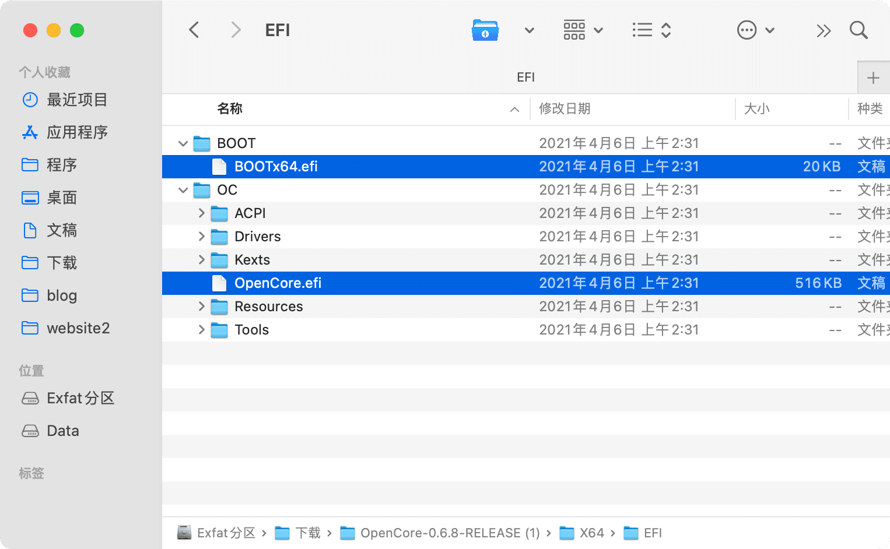Click the 位置 sidebar heading
Image resolution: width=890 pixels, height=549 pixels.
[31, 371]
